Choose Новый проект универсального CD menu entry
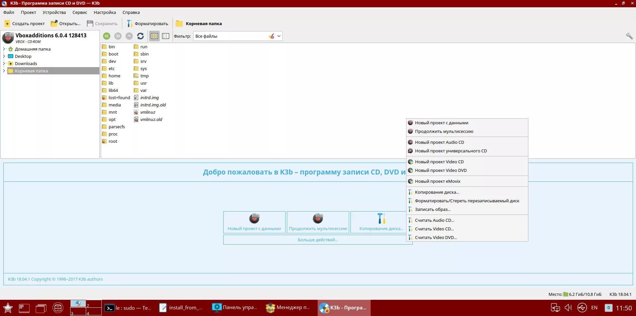The height and width of the screenshot is (316, 636). point(467,151)
